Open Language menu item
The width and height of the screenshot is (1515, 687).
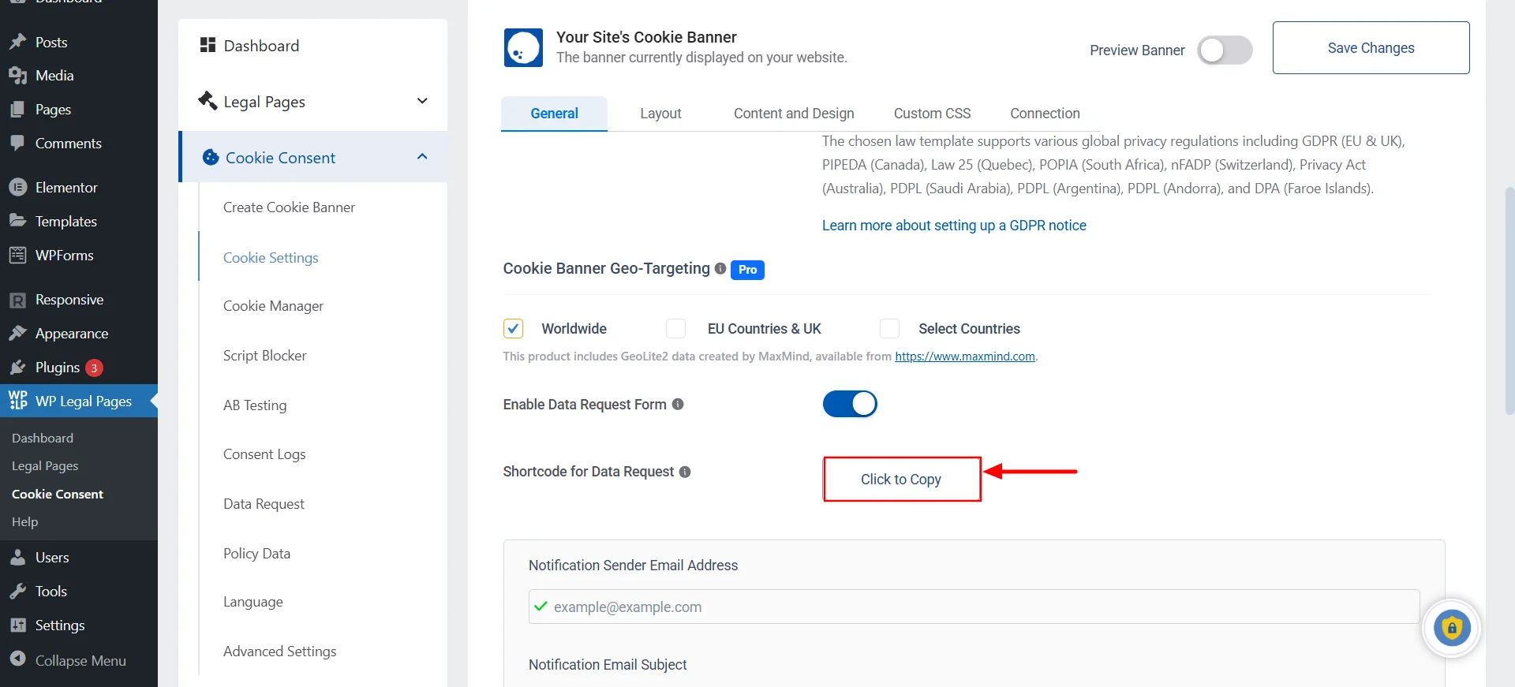click(x=252, y=602)
